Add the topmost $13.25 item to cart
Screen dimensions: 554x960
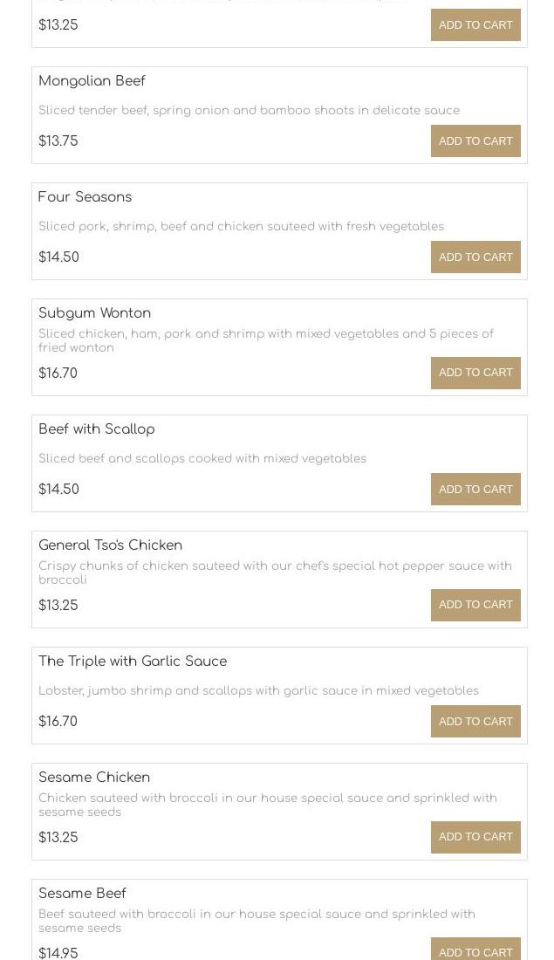coord(475,25)
